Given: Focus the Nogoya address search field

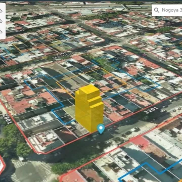Looking at the screenshot, I should [x=167, y=10].
